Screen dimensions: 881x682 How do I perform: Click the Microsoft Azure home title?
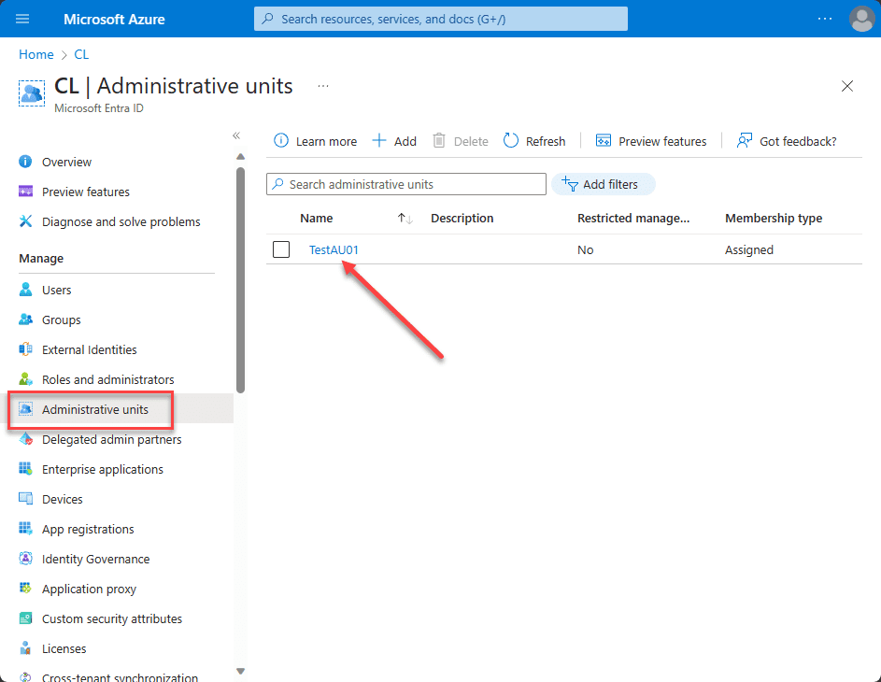coord(114,19)
